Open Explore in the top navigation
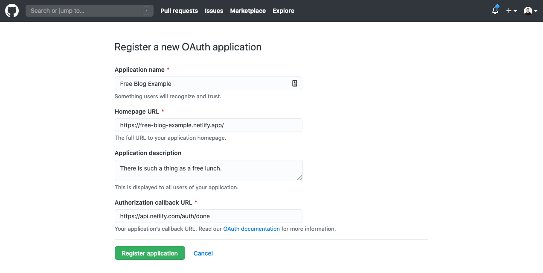 tap(283, 11)
